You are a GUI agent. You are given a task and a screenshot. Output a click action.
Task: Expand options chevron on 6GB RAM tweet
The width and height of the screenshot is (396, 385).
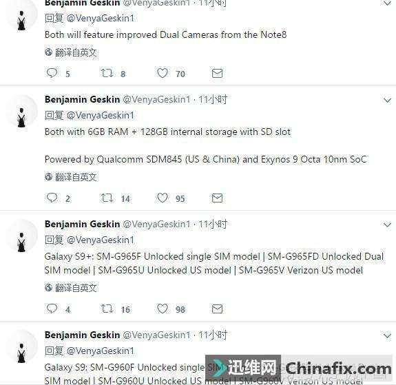[387, 101]
